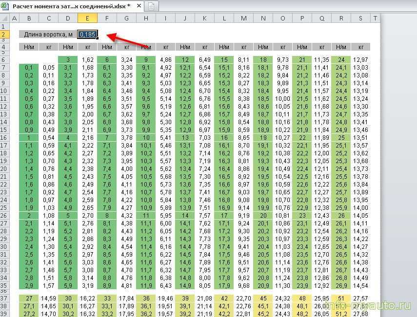Viewport: 417px width, 317px height.
Task: Select column B header
Action: [29, 19]
